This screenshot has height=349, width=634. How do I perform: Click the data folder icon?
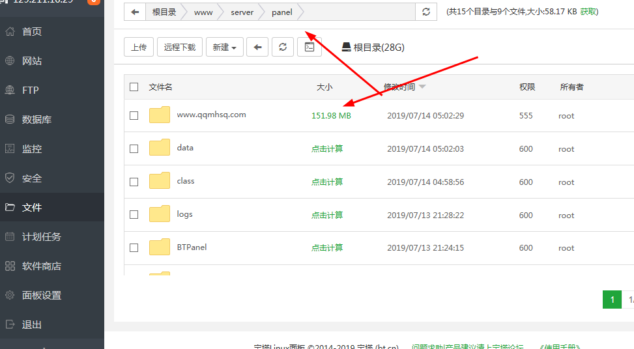coord(160,147)
